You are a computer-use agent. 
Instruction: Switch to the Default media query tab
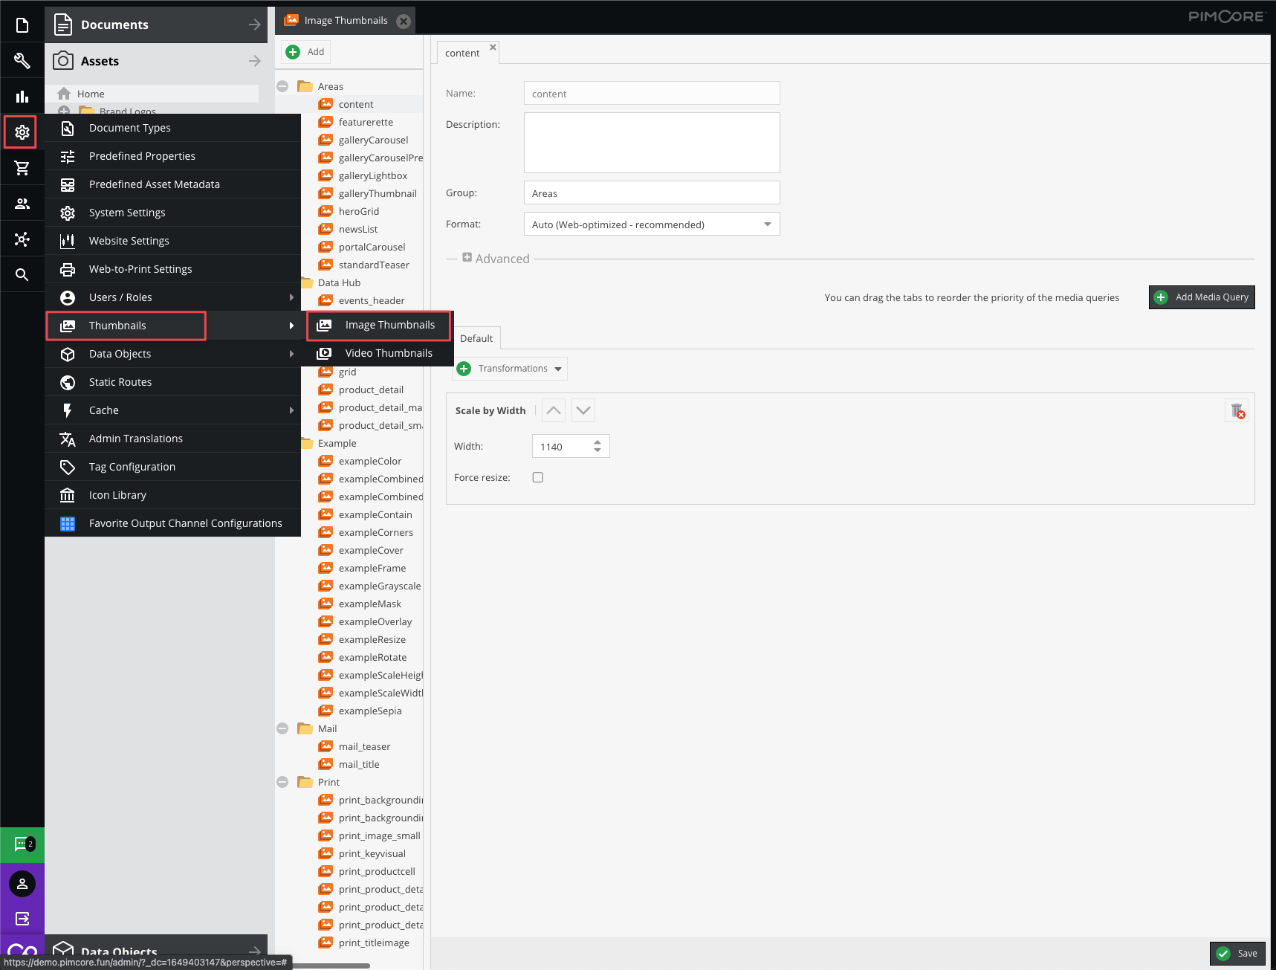coord(476,338)
